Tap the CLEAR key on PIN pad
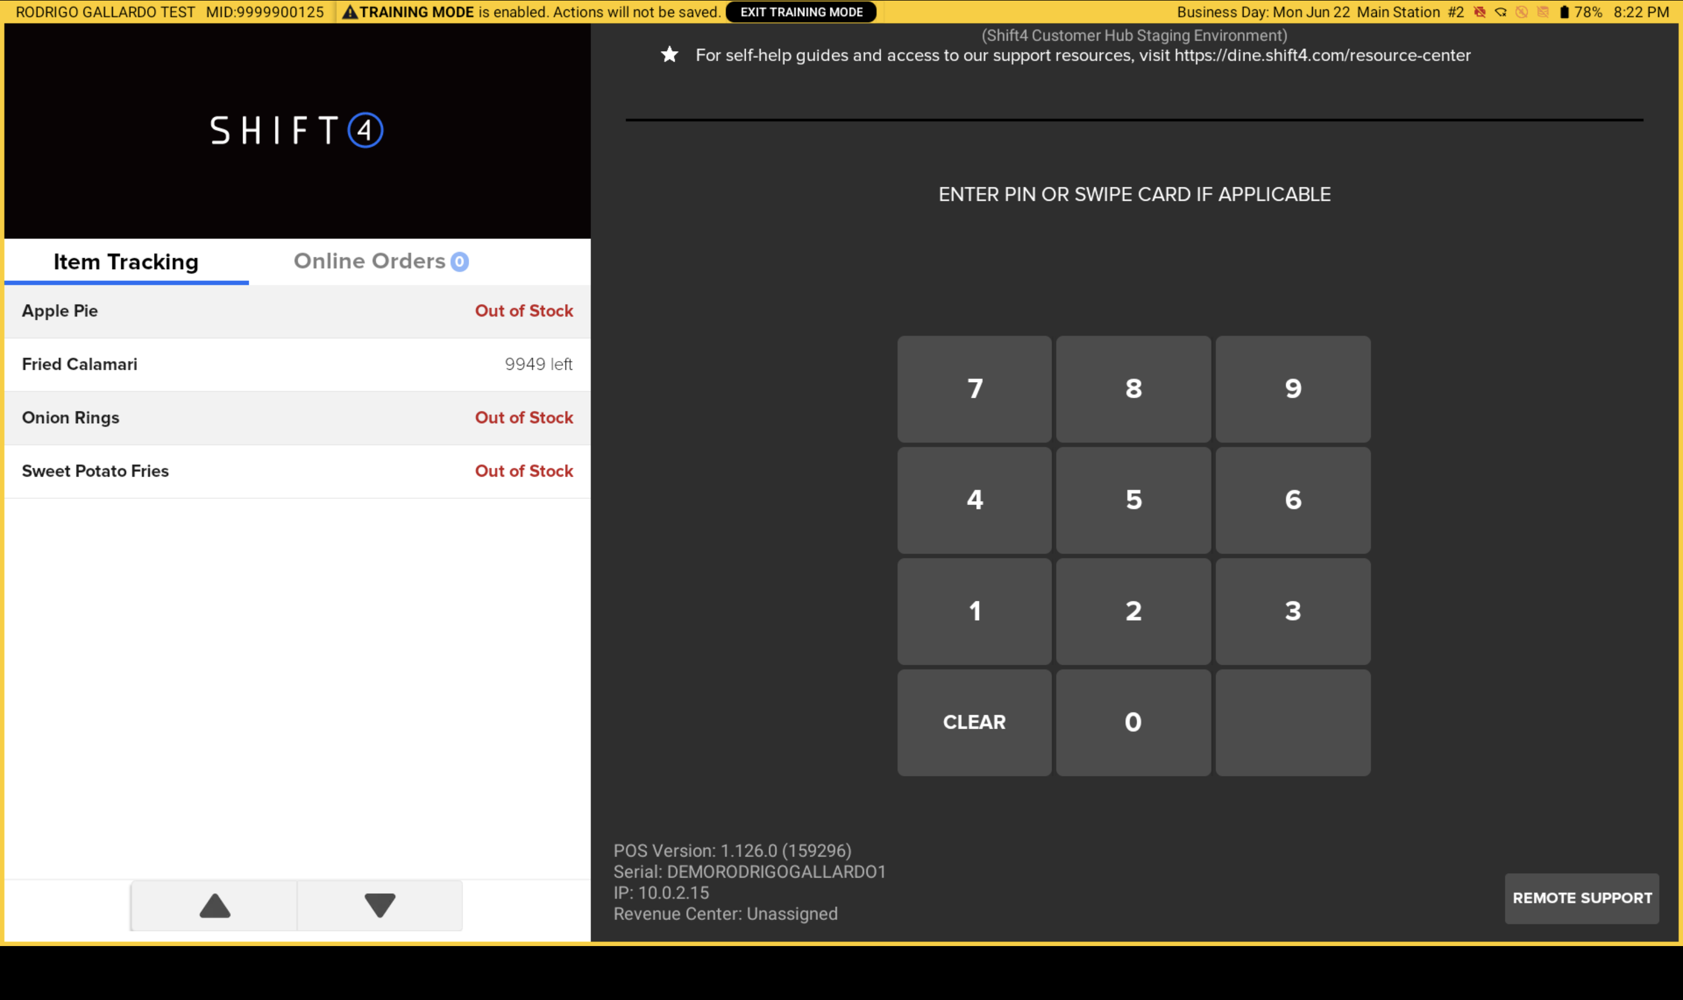1683x1000 pixels. 975,722
